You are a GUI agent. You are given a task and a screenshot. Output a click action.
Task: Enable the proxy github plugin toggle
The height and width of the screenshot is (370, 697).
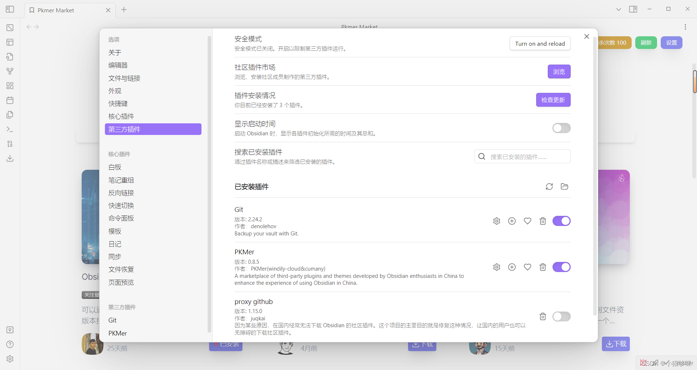(561, 316)
